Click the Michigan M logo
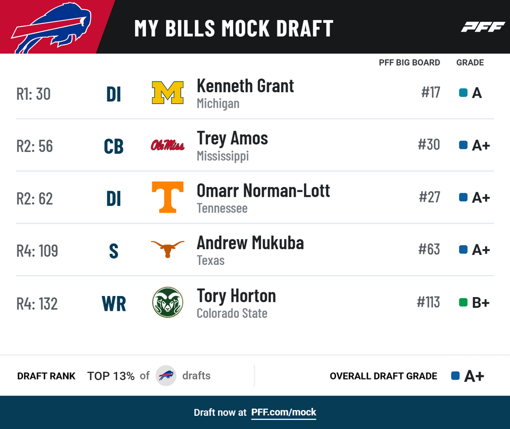Screen dimensions: 510x429 point(167,93)
